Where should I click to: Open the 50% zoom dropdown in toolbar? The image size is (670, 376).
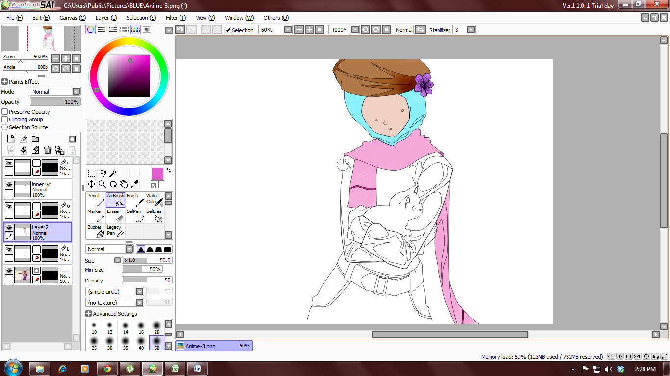pos(288,30)
